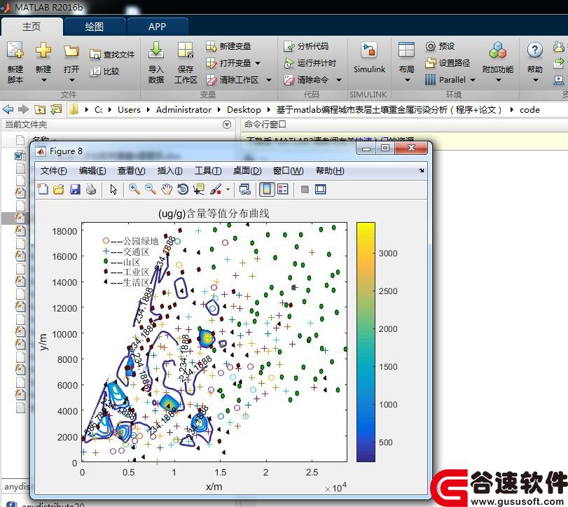568x507 pixels.
Task: Click the yellow plus New (新建) icon
Action: click(43, 50)
